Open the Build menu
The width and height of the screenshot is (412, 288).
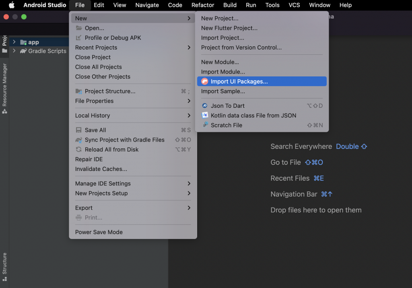[x=230, y=5]
